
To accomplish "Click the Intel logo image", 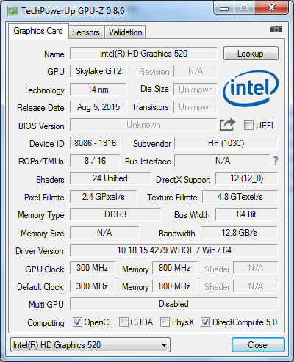I will [251, 89].
